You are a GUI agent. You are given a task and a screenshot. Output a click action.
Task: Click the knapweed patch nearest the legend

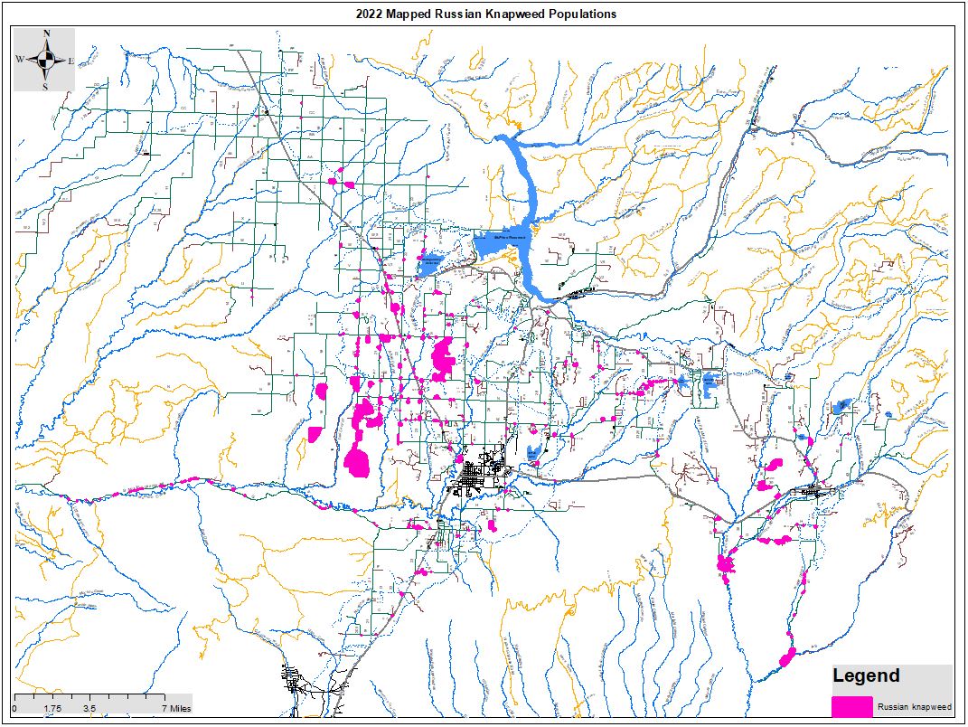point(787,656)
